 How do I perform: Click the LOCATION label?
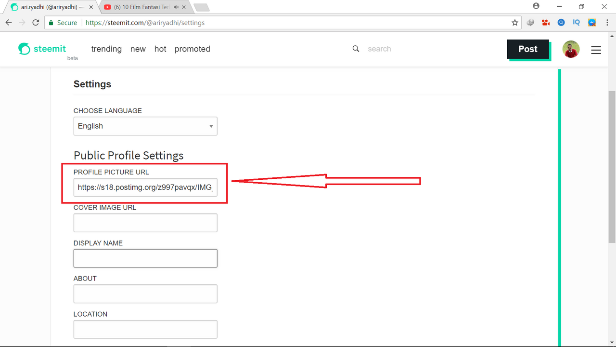click(x=90, y=314)
